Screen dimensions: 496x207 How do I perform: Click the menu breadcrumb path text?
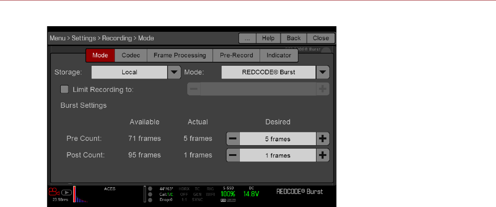102,38
